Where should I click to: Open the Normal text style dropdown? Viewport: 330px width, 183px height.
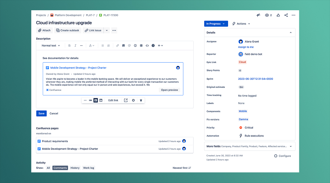51,46
